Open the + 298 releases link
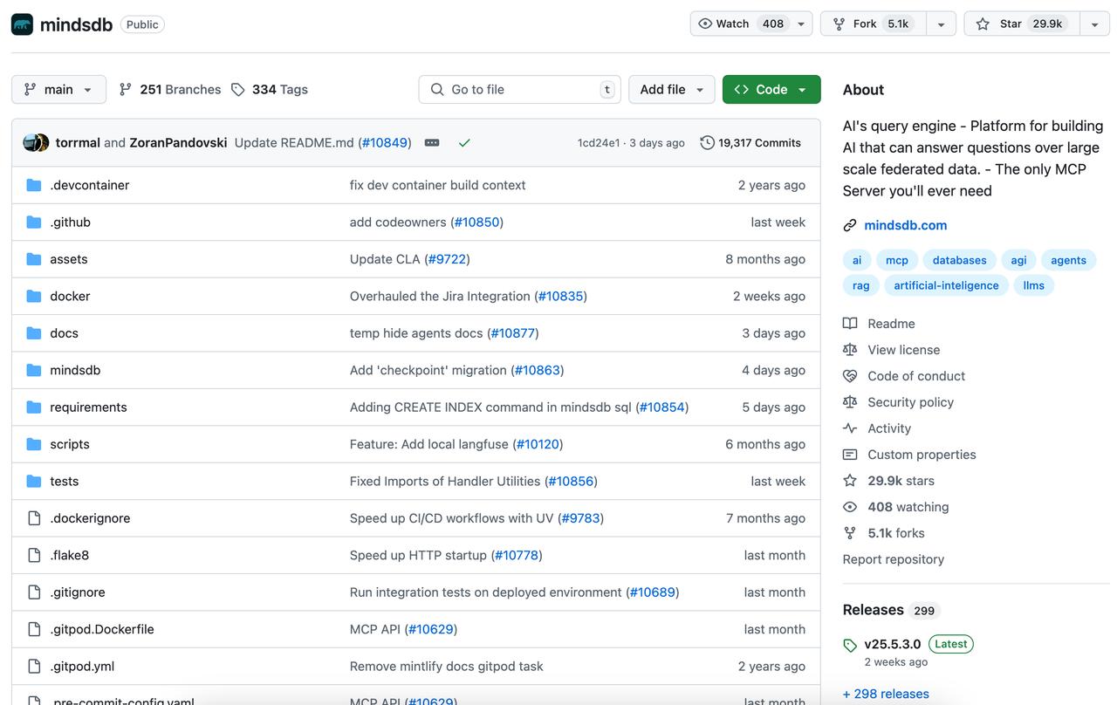This screenshot has height=705, width=1117. pyautogui.click(x=886, y=694)
